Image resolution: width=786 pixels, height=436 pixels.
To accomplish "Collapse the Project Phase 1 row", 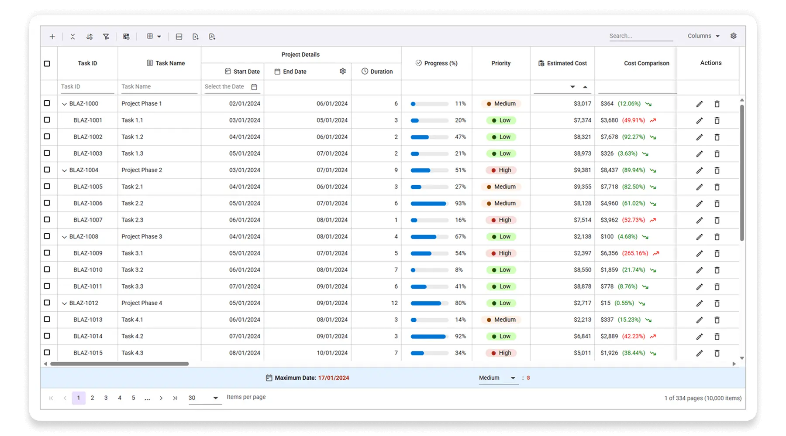I will pyautogui.click(x=64, y=104).
